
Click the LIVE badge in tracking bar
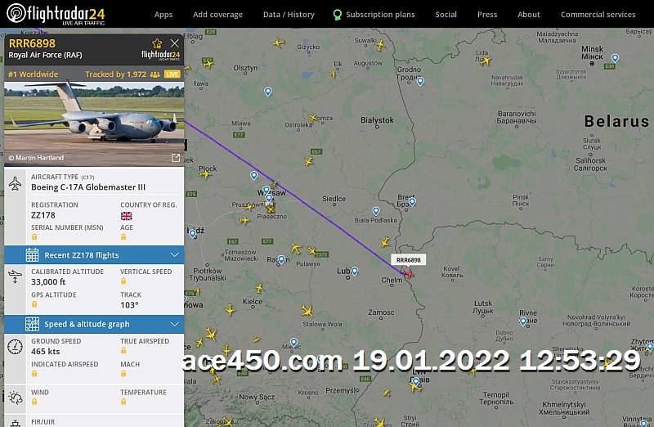point(172,74)
